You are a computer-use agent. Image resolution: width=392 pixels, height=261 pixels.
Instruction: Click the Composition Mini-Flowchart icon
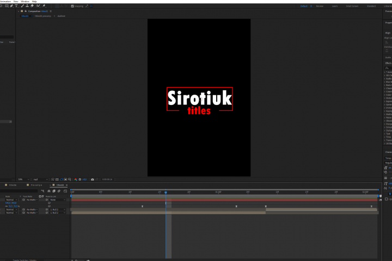[x=43, y=191]
